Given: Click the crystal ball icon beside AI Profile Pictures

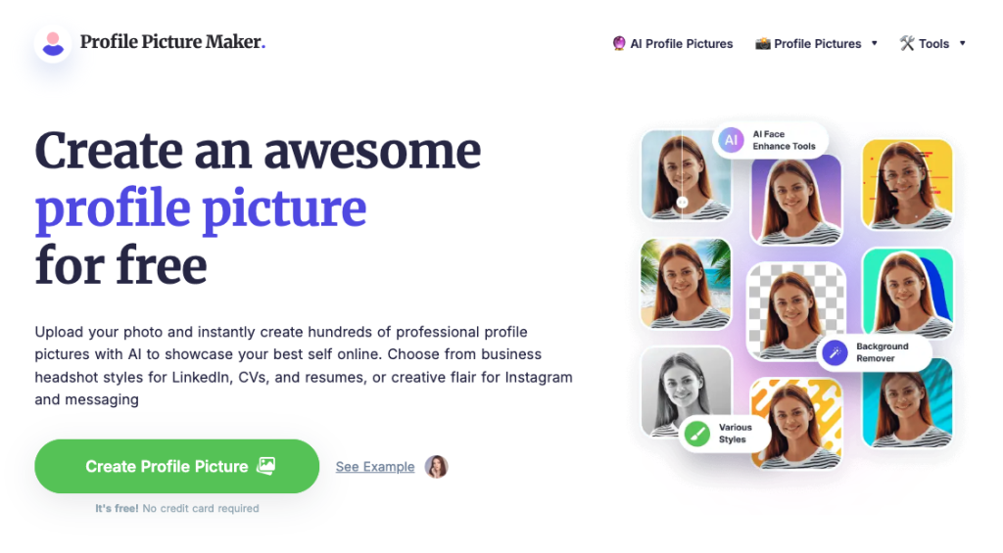Looking at the screenshot, I should (x=619, y=43).
